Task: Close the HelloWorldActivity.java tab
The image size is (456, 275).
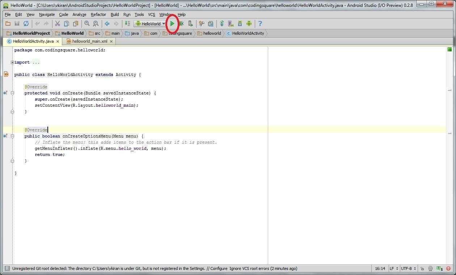Action: [x=58, y=41]
